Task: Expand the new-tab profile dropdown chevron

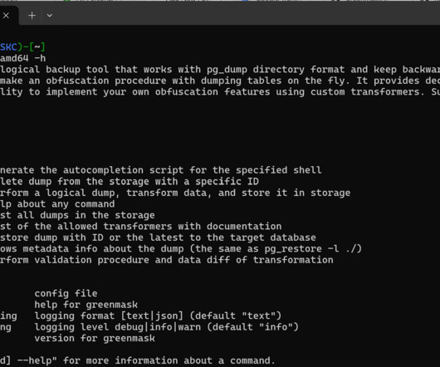Action: [50, 16]
